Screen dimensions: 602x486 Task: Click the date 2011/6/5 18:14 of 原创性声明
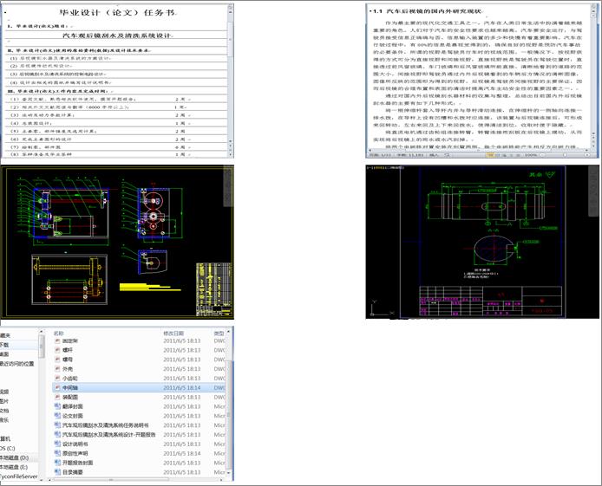point(182,453)
